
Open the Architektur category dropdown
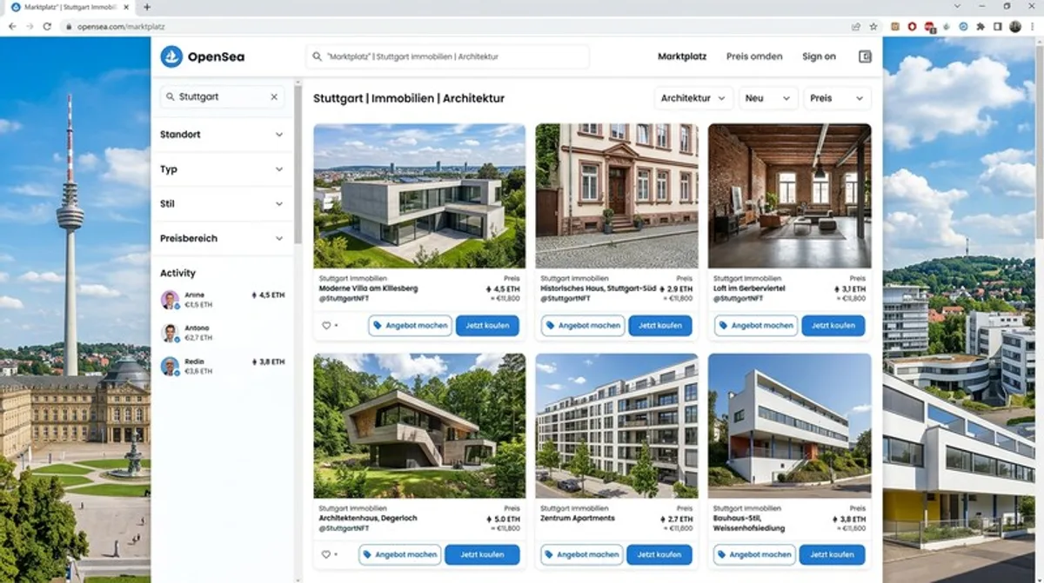pos(693,98)
